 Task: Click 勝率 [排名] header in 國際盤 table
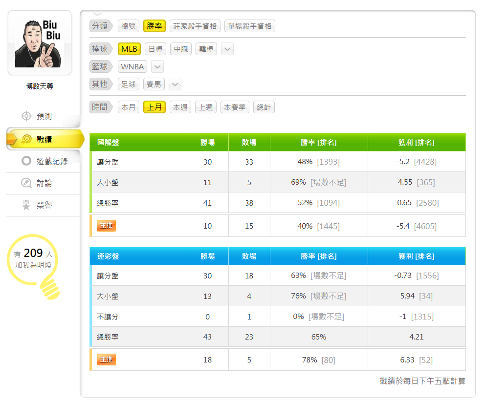tap(319, 143)
